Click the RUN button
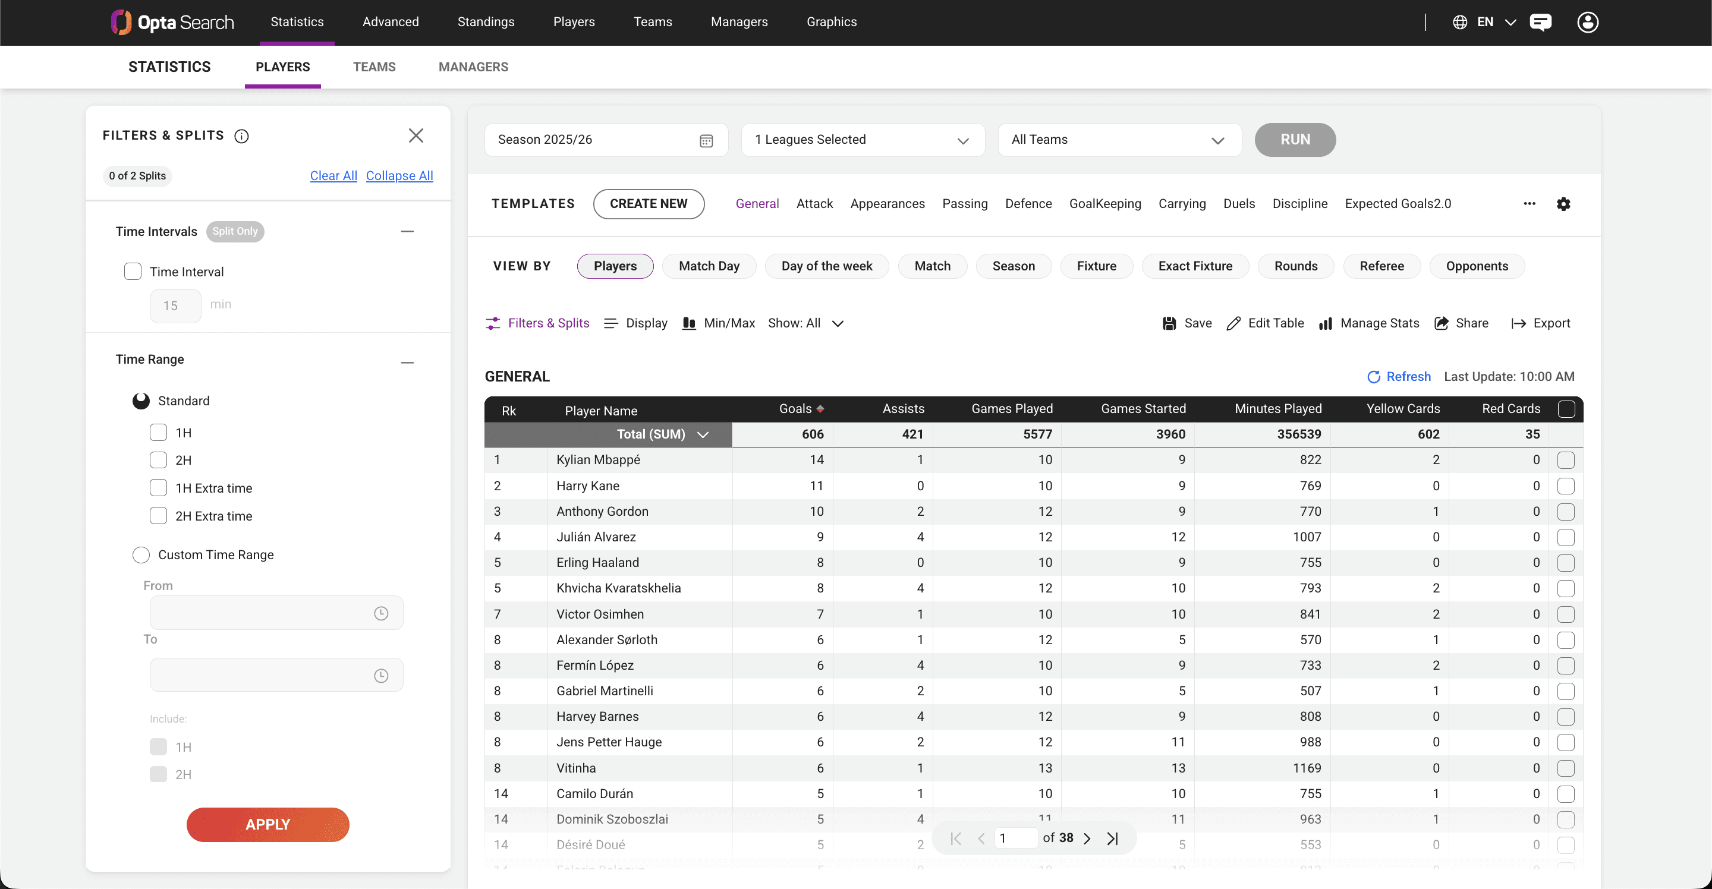Image resolution: width=1712 pixels, height=889 pixels. coord(1295,140)
